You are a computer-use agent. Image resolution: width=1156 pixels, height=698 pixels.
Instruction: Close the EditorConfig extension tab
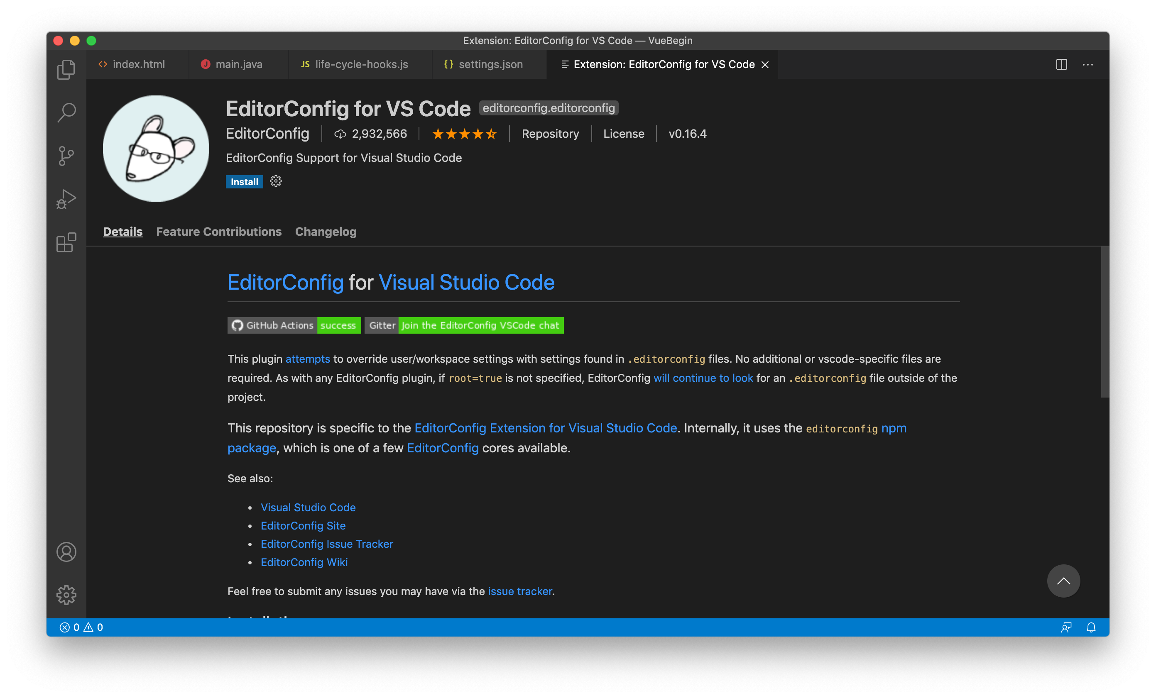[765, 65]
